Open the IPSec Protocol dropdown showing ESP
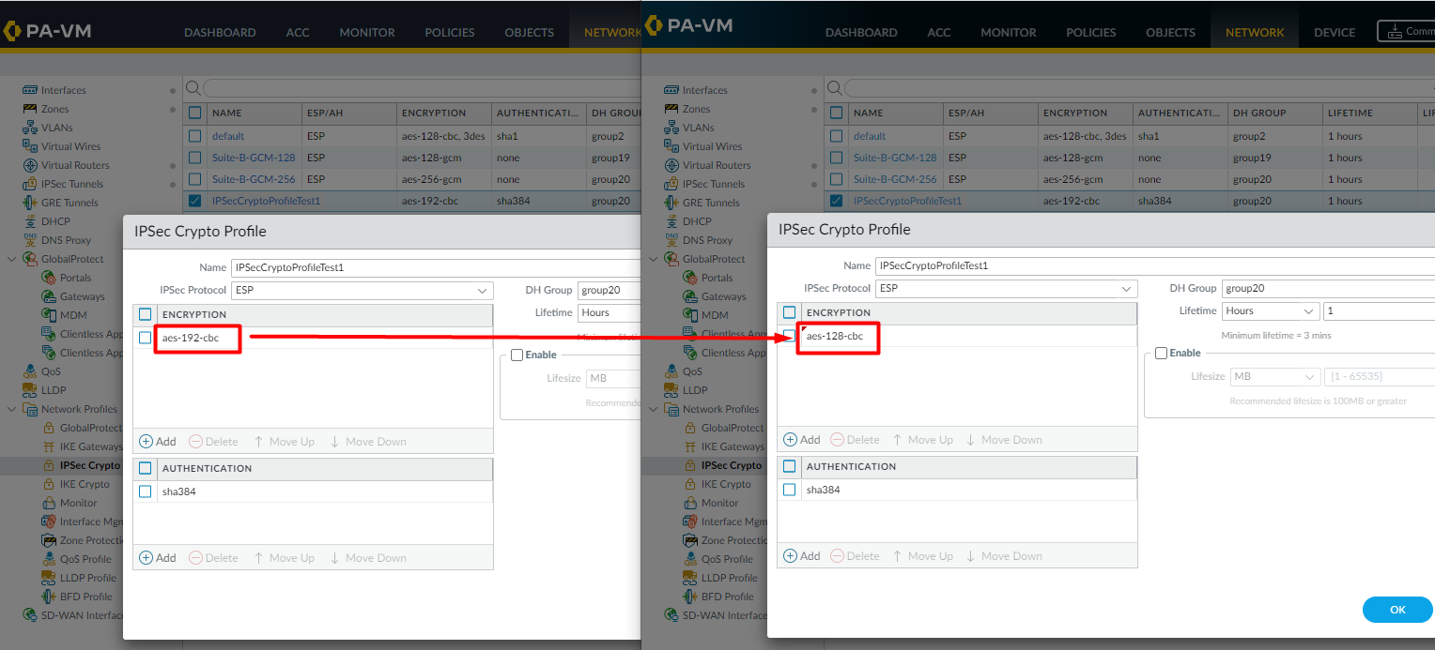Image resolution: width=1435 pixels, height=650 pixels. pyautogui.click(x=1005, y=288)
